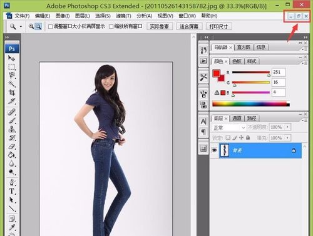Click the zoom out magnifier icon
The height and width of the screenshot is (236, 313).
coord(38,26)
